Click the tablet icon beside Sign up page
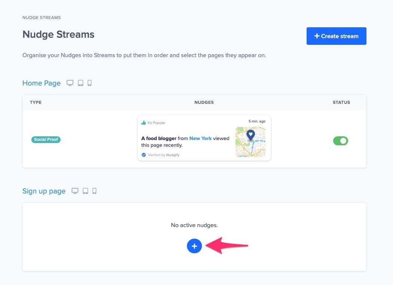The width and height of the screenshot is (393, 285). (86, 191)
